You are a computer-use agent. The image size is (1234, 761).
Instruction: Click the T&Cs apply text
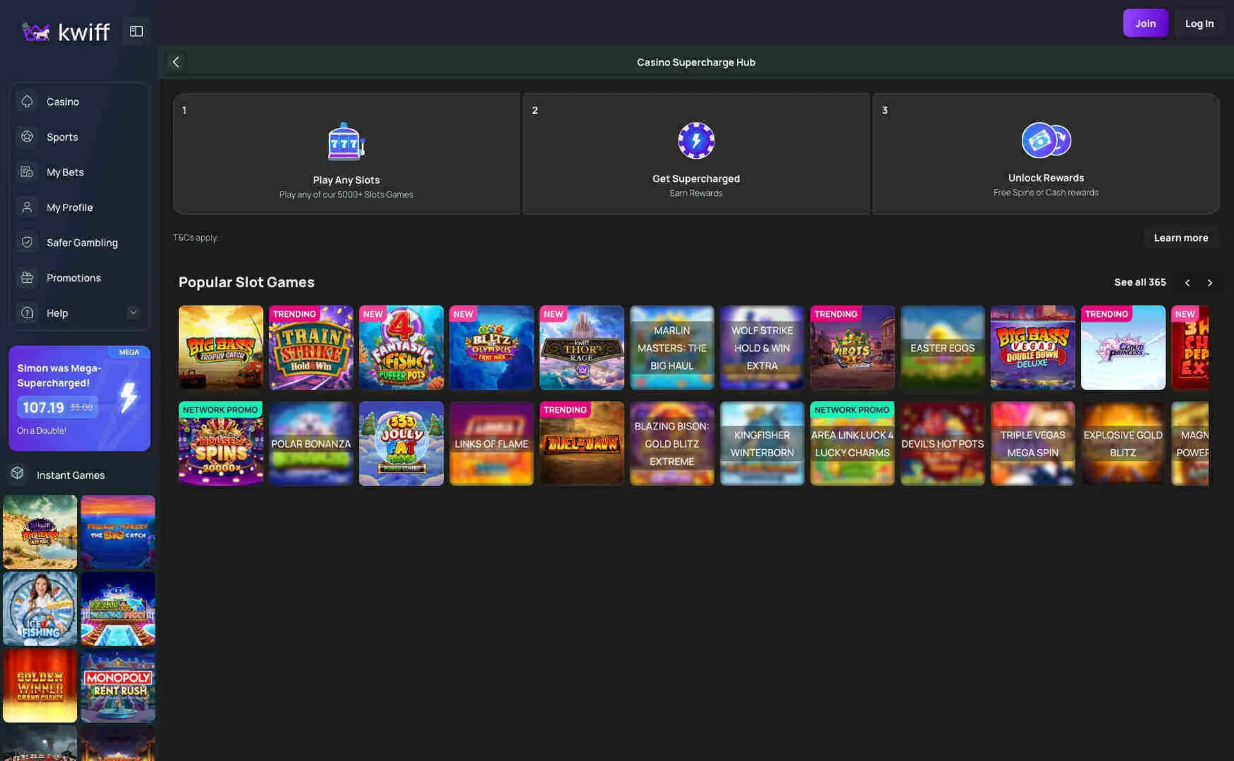(x=195, y=238)
